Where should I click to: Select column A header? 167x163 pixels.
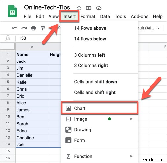[x=32, y=47]
